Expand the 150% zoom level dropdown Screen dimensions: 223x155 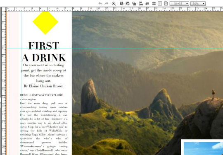point(198,4)
